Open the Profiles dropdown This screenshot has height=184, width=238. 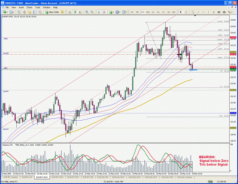12,12
